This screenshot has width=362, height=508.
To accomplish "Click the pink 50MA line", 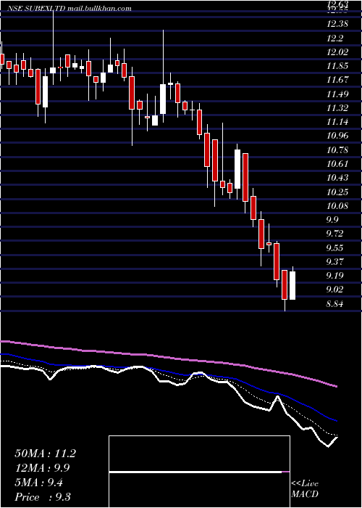I will tap(168, 357).
